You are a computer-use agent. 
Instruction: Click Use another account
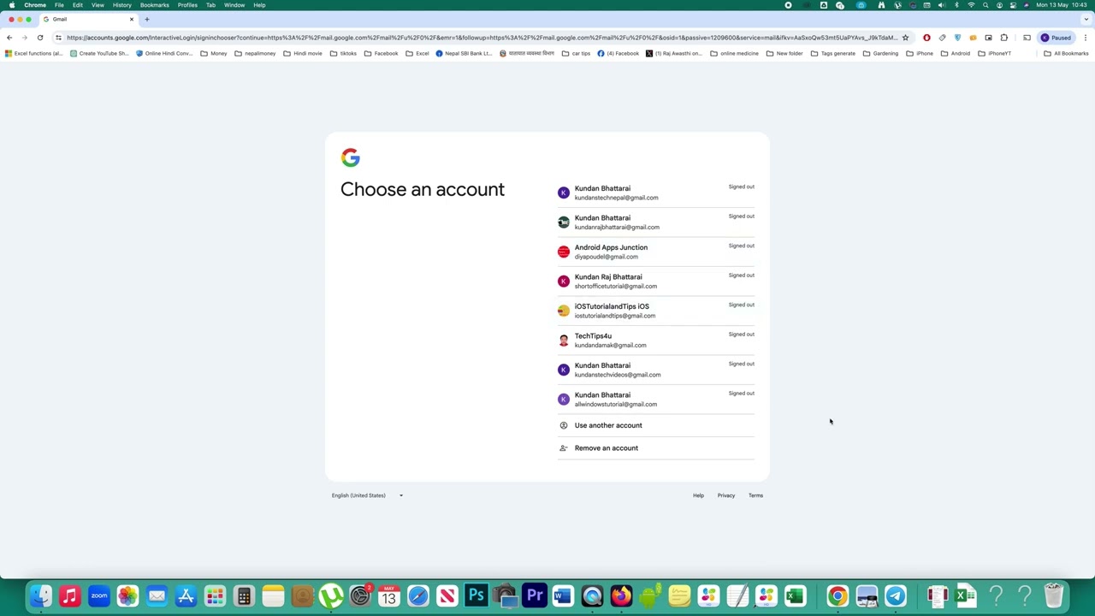click(656, 425)
